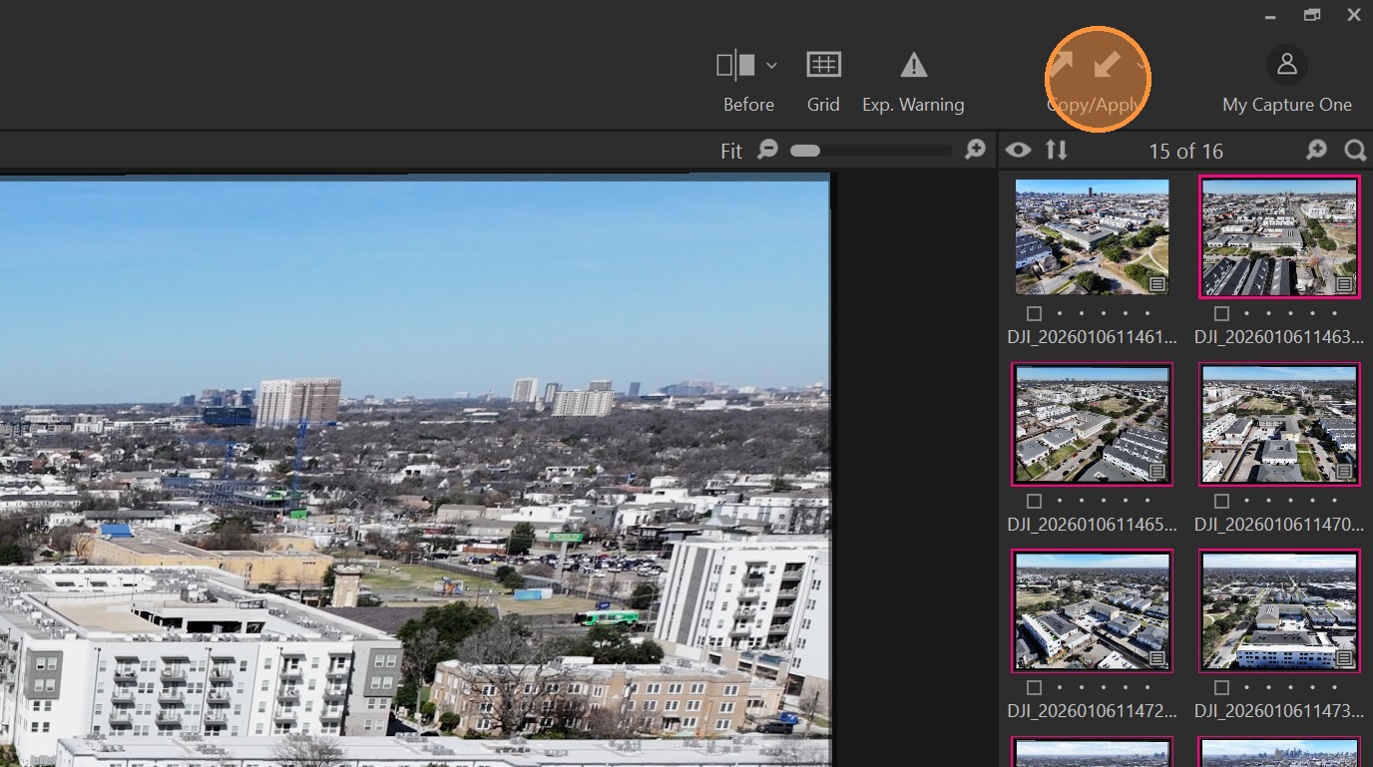This screenshot has width=1373, height=767.
Task: Click the Copy adjustments up-right arrow
Action: point(1062,66)
